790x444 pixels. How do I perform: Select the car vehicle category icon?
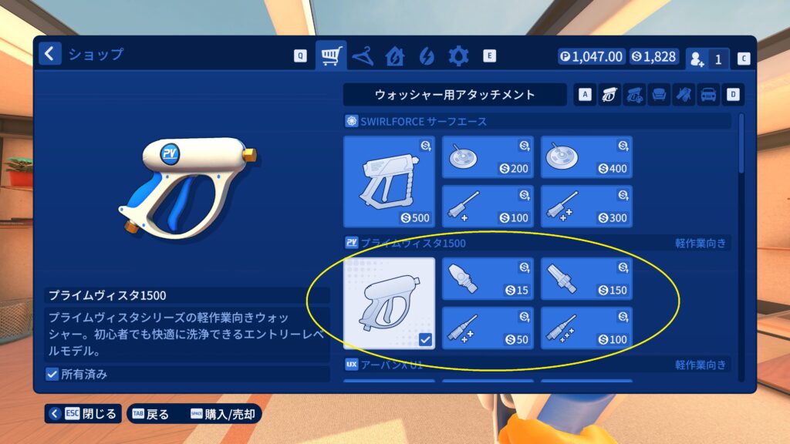point(708,95)
